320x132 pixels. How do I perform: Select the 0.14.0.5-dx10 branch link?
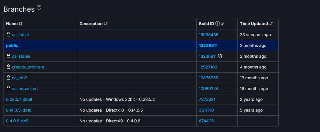coord(19,110)
